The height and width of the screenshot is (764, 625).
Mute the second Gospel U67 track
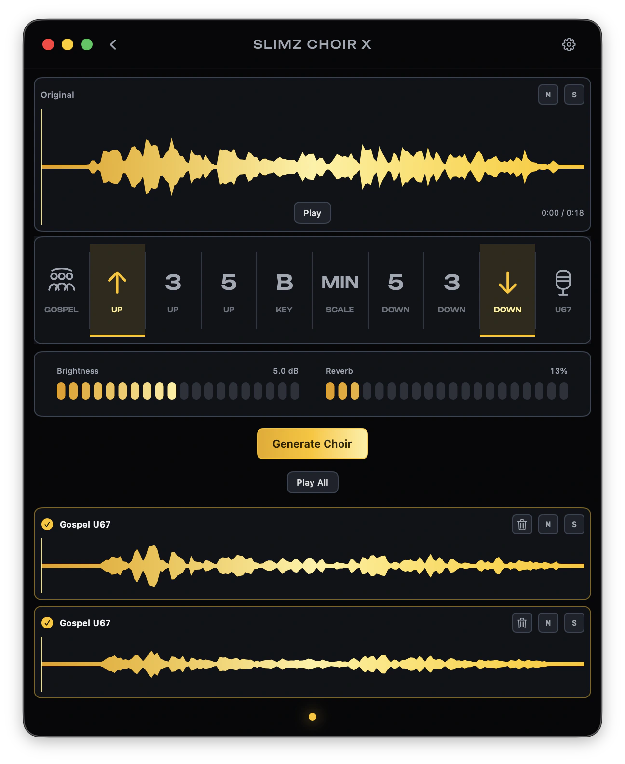point(548,623)
